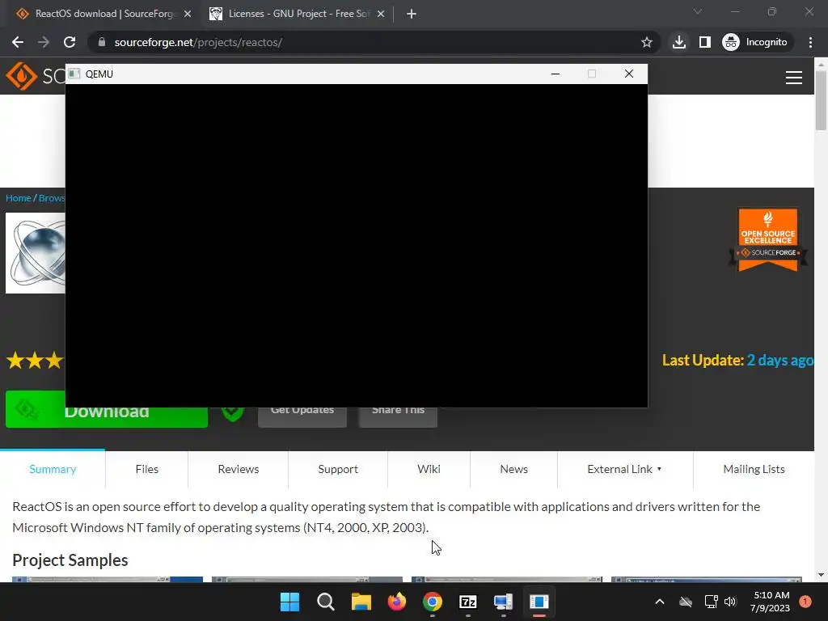Image resolution: width=828 pixels, height=621 pixels.
Task: Bookmark this page with the star icon
Action: [646, 42]
